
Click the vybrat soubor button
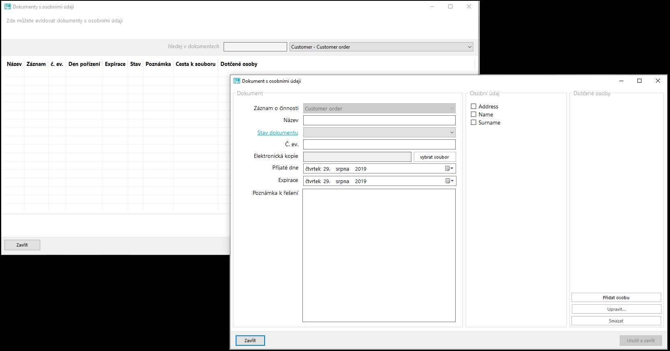click(435, 157)
